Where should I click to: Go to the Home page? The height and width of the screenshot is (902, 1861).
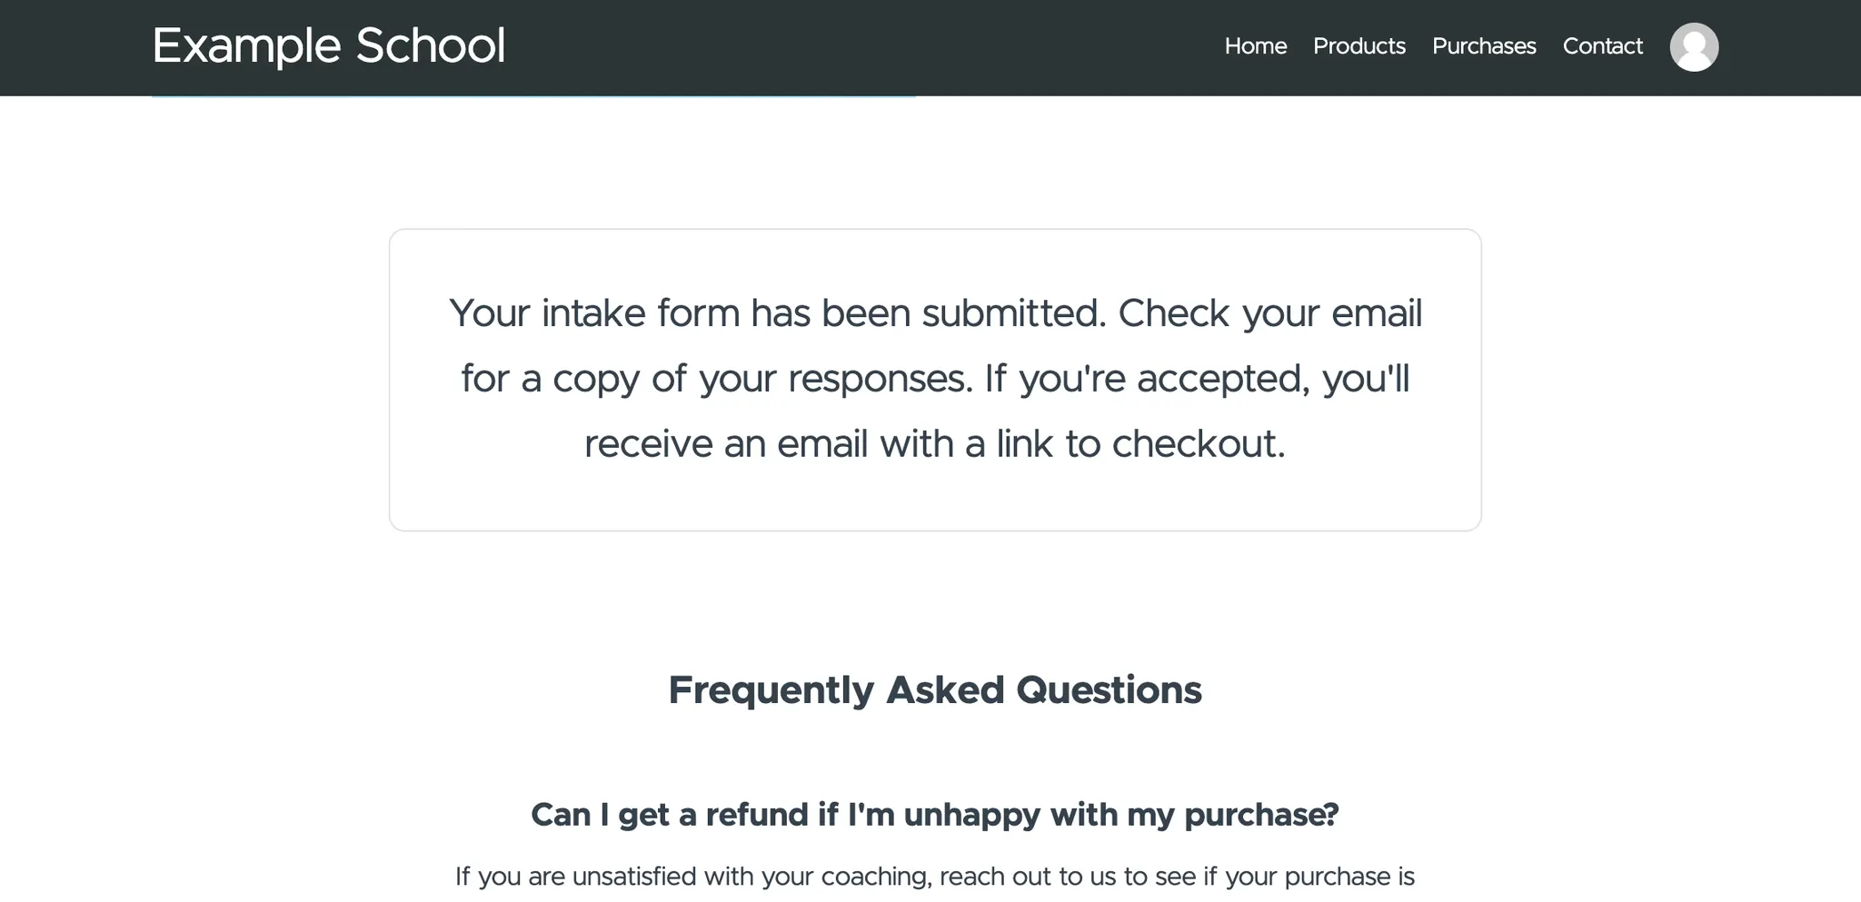(1255, 46)
